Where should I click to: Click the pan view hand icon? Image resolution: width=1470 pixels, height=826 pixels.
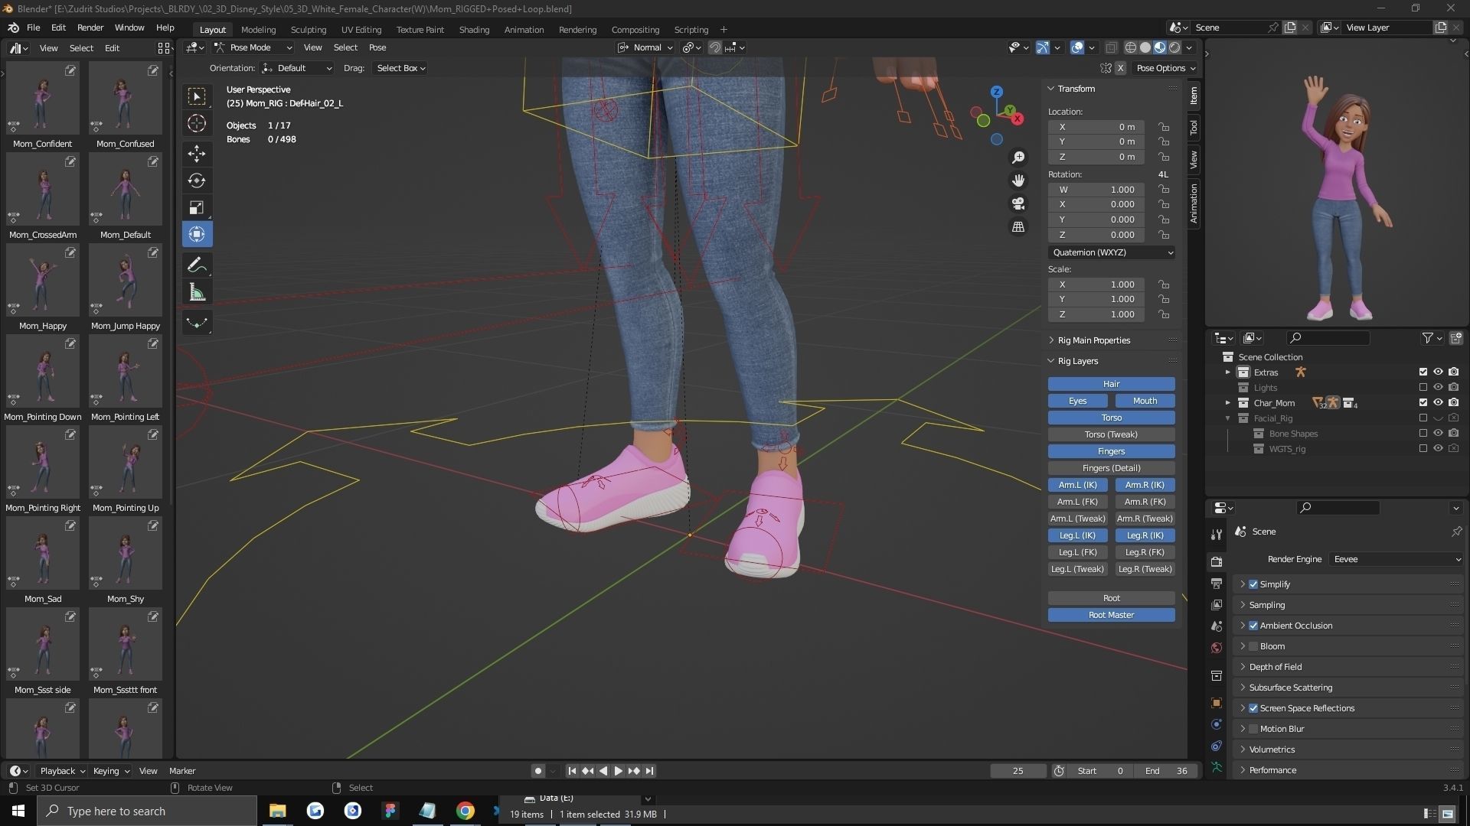pos(1018,180)
